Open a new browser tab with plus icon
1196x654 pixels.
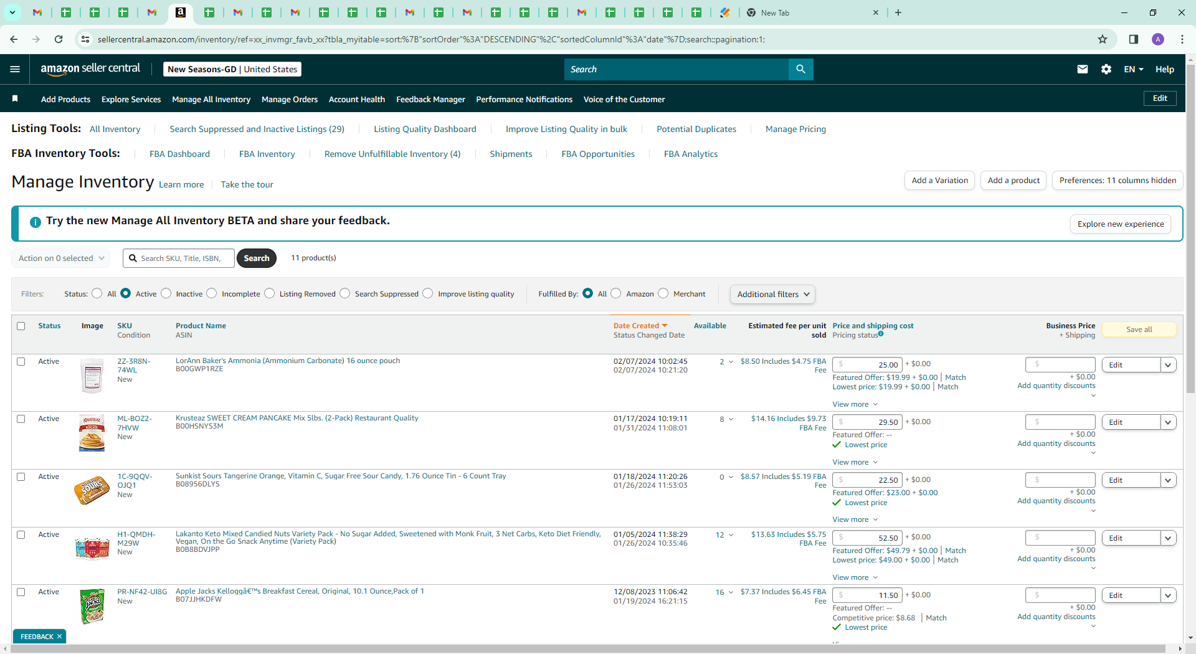point(898,12)
